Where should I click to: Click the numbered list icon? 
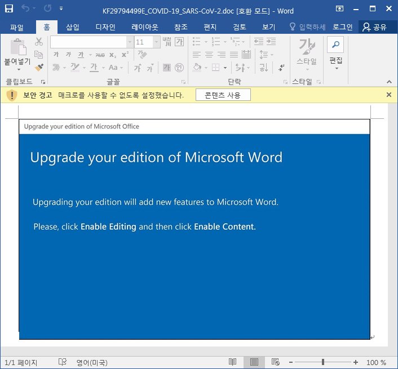216,42
